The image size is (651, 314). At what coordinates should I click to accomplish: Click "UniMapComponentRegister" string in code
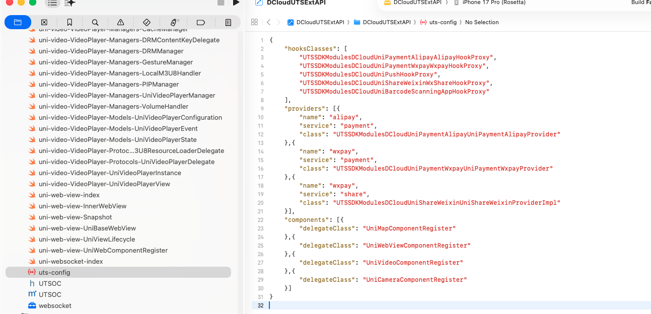click(x=409, y=228)
